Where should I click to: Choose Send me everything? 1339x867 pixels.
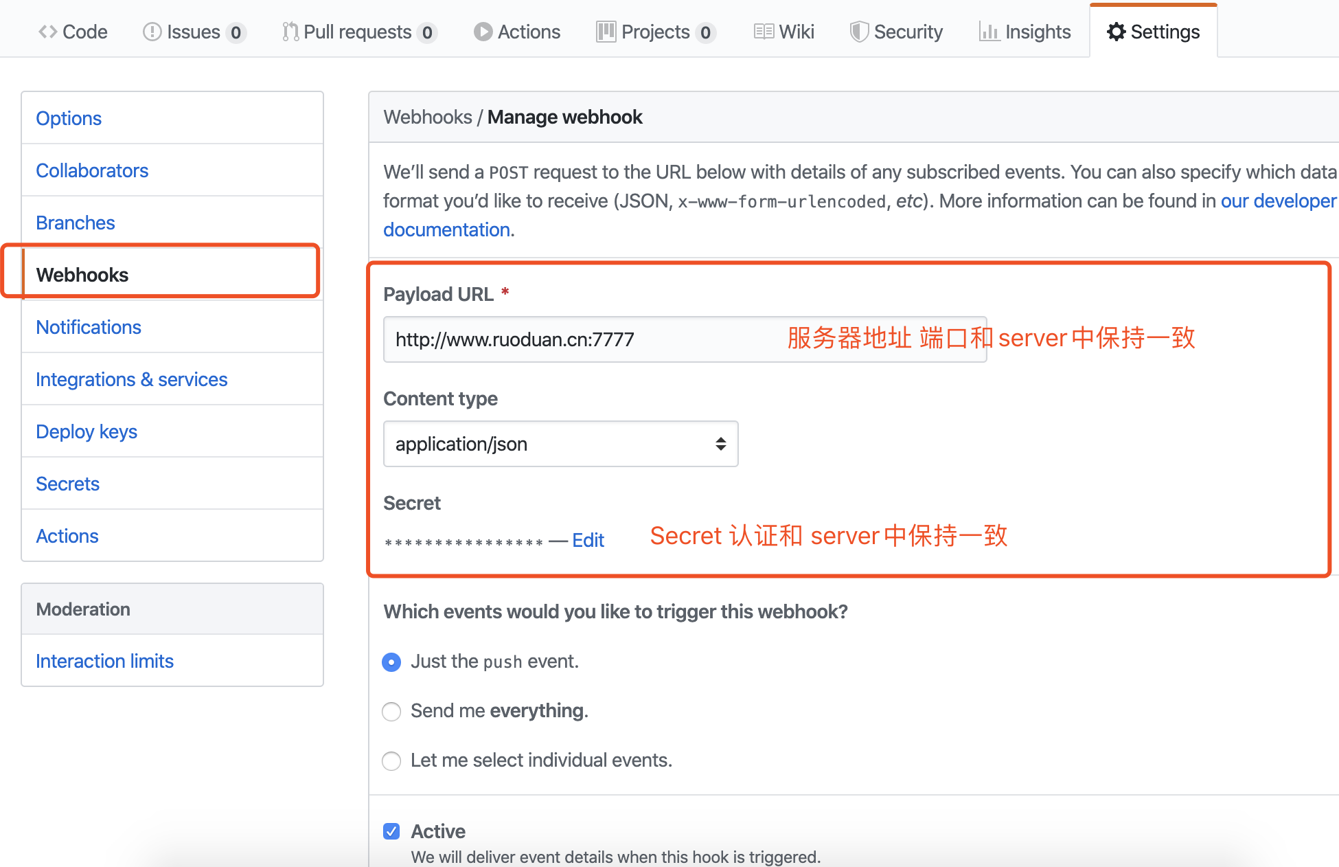click(391, 712)
